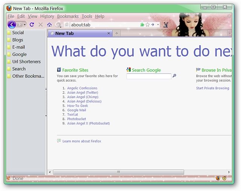Viewport: 241px width, 191px height.
Task: Close the New Tab tab
Action: (x=109, y=33)
